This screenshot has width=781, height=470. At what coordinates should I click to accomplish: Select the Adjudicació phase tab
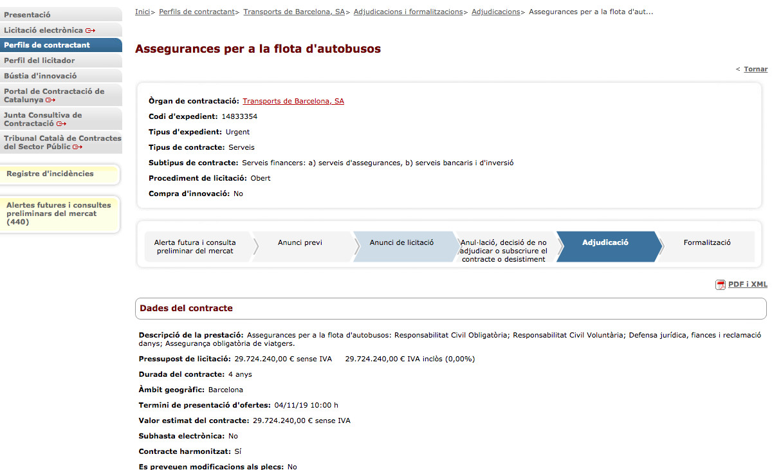[605, 243]
